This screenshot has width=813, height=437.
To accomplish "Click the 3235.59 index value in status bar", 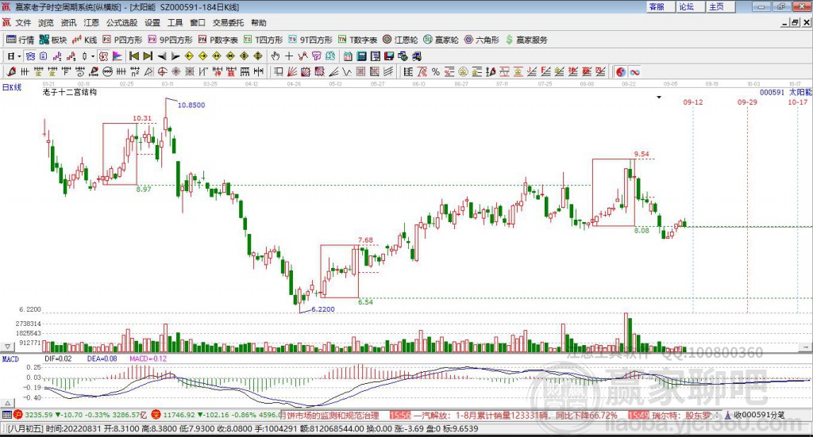I will pyautogui.click(x=39, y=415).
